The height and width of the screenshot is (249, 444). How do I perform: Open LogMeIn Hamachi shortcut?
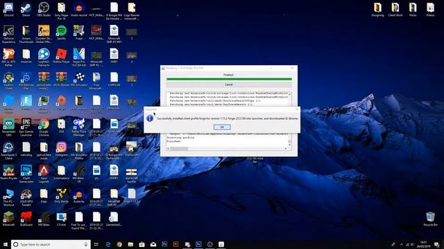[x=44, y=57]
